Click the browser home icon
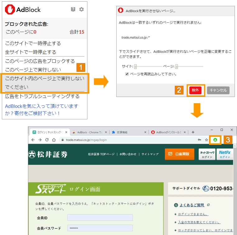Viewport: 237px width, 235px height. coord(54,140)
